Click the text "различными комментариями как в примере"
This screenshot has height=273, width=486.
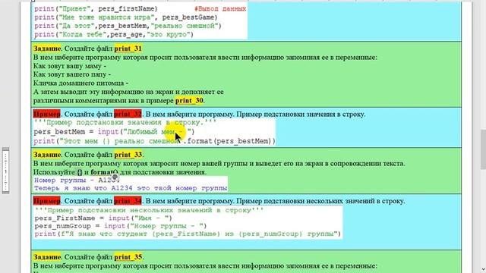click(x=103, y=101)
